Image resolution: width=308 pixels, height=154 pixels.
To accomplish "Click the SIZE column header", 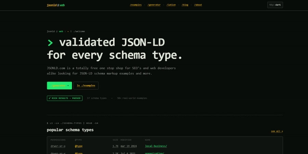I will [x=116, y=140].
